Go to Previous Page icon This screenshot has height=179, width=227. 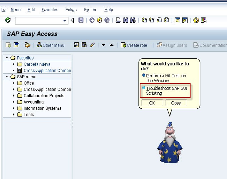pos(152,20)
